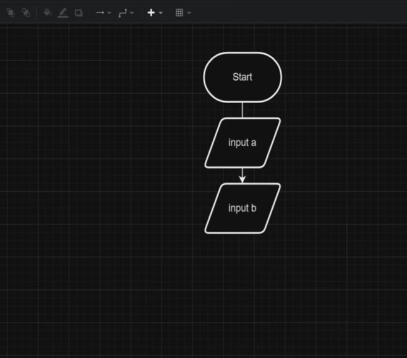The width and height of the screenshot is (407, 358).
Task: Click the Insert plus icon
Action: pos(151,12)
